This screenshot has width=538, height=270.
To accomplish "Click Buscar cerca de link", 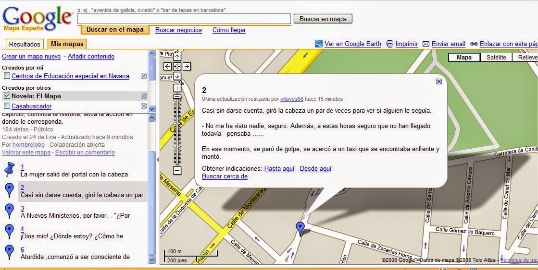I will coord(225,176).
